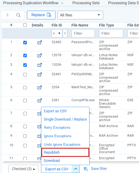The height and width of the screenshot is (173, 139).
Task: Open details for row 1 PasswordPro file
Action: click(x=39, y=42)
